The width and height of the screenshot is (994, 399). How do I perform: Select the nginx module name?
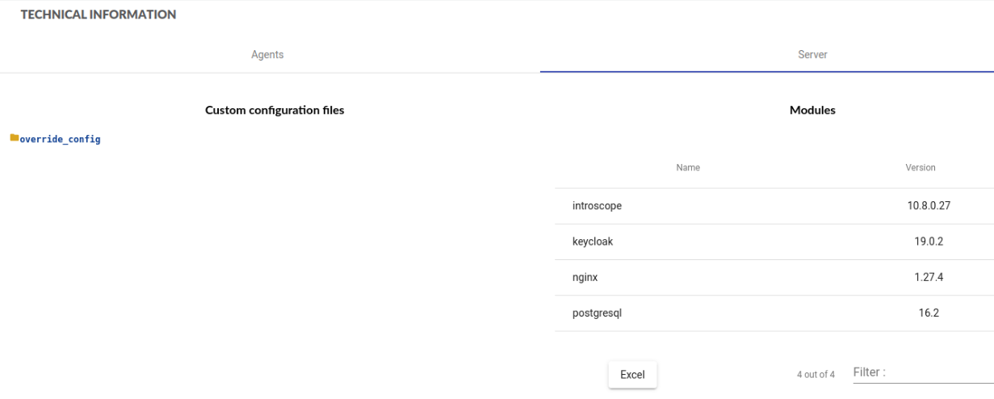585,277
